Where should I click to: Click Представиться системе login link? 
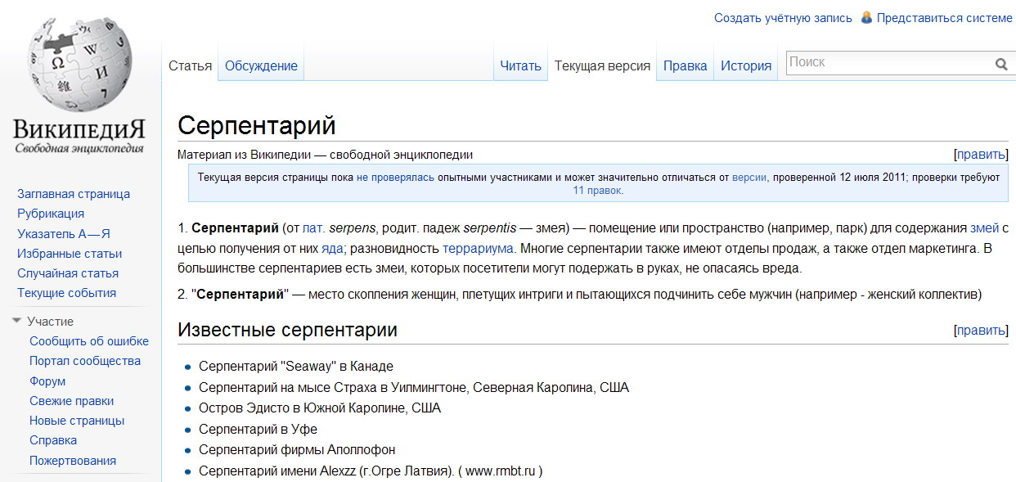(944, 18)
